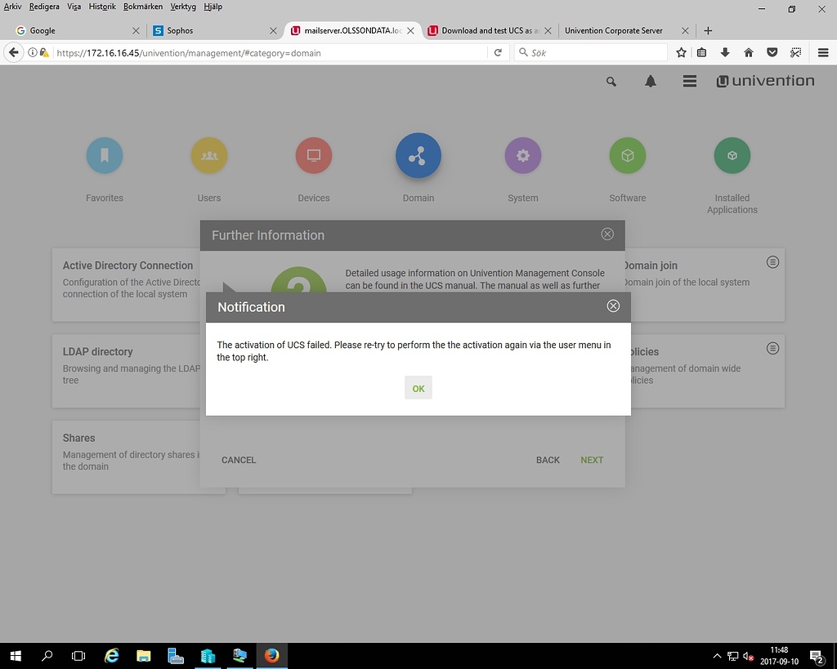Click the Firefox bookmark star icon

[681, 51]
